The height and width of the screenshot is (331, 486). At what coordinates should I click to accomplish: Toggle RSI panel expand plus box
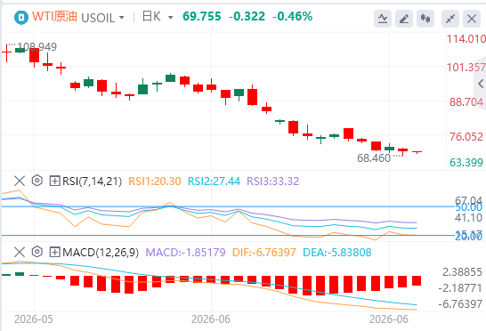[54, 181]
